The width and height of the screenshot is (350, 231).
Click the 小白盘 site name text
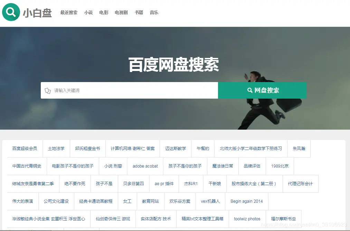[x=38, y=13]
